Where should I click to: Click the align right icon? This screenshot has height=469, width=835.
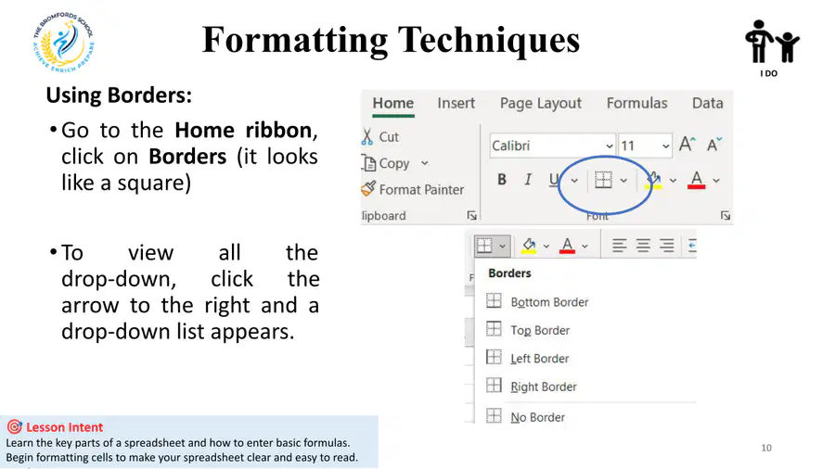(667, 245)
